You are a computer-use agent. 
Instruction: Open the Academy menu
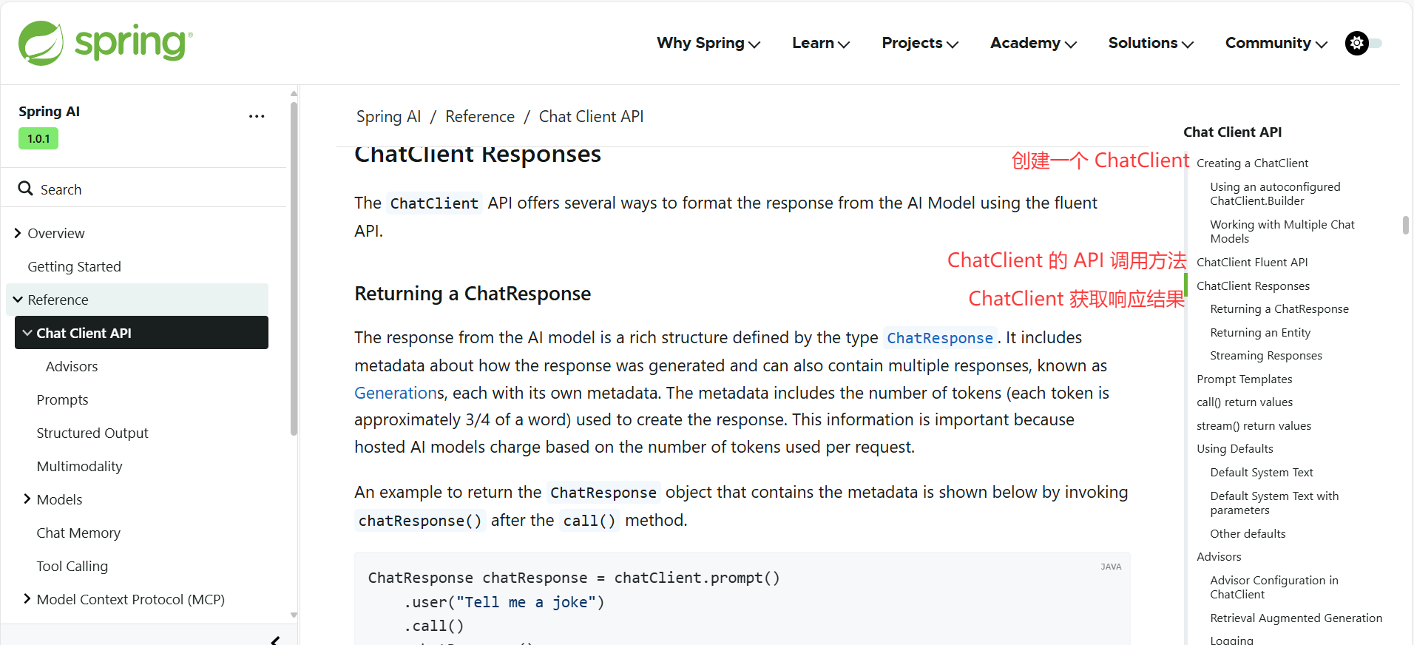pos(1033,43)
